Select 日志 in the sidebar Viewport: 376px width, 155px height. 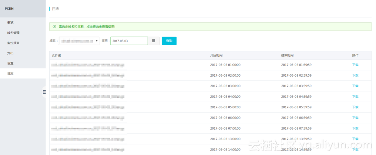tap(10, 74)
